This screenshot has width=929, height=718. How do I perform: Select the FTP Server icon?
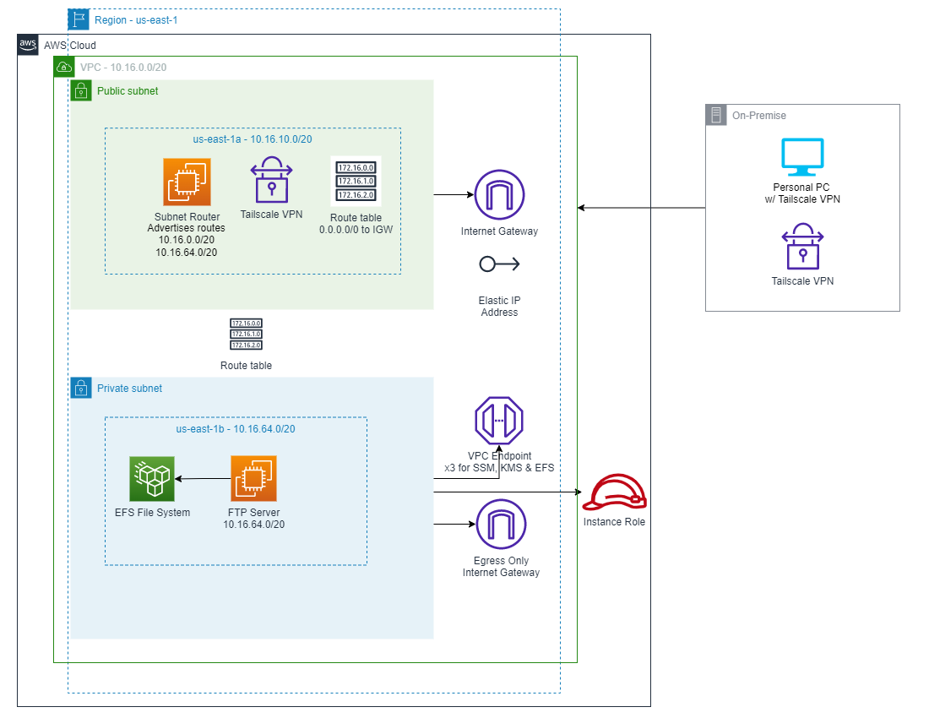pyautogui.click(x=253, y=477)
